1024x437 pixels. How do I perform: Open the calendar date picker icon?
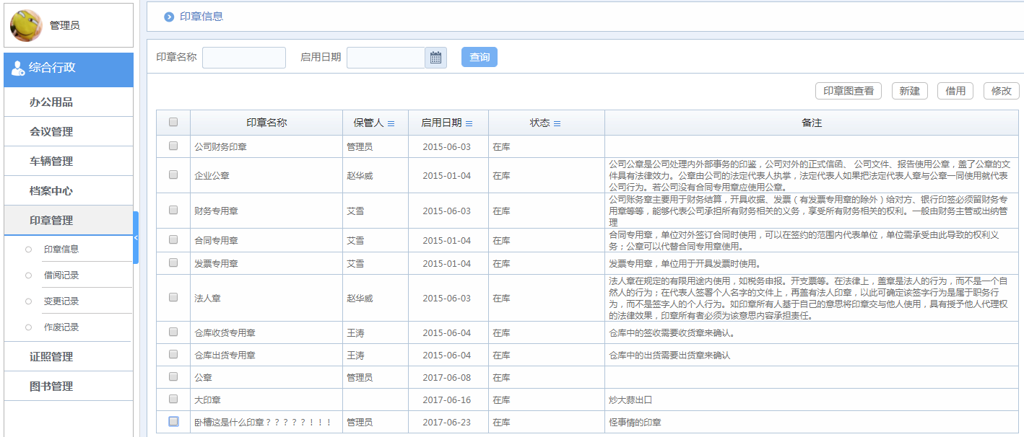tap(435, 58)
